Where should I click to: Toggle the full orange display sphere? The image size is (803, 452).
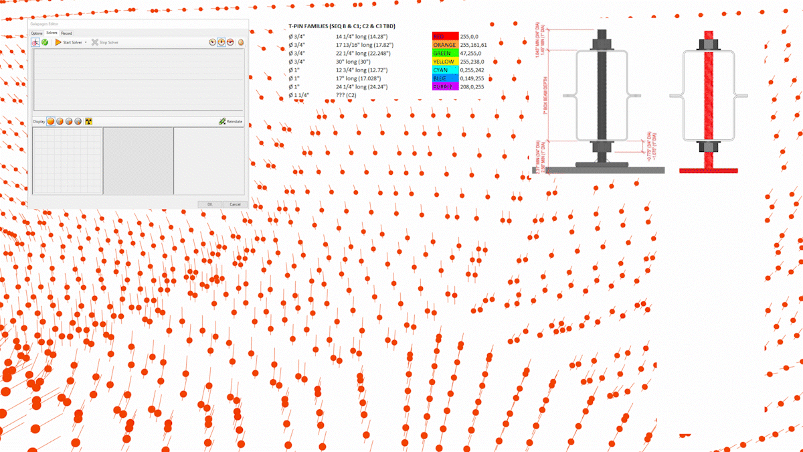[50, 122]
